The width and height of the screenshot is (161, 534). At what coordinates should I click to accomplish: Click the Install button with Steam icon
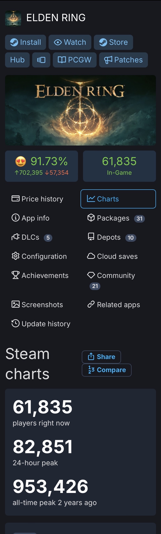[25, 42]
